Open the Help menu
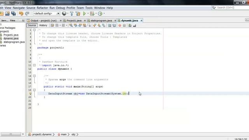This screenshot has height=140, width=249. point(110,8)
